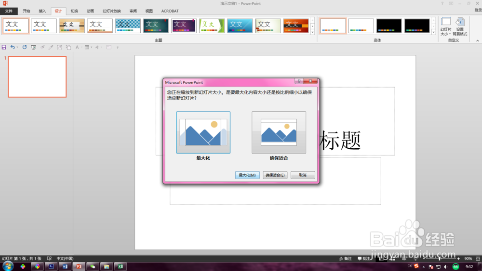Click the spell check icon in status bar

click(49, 258)
